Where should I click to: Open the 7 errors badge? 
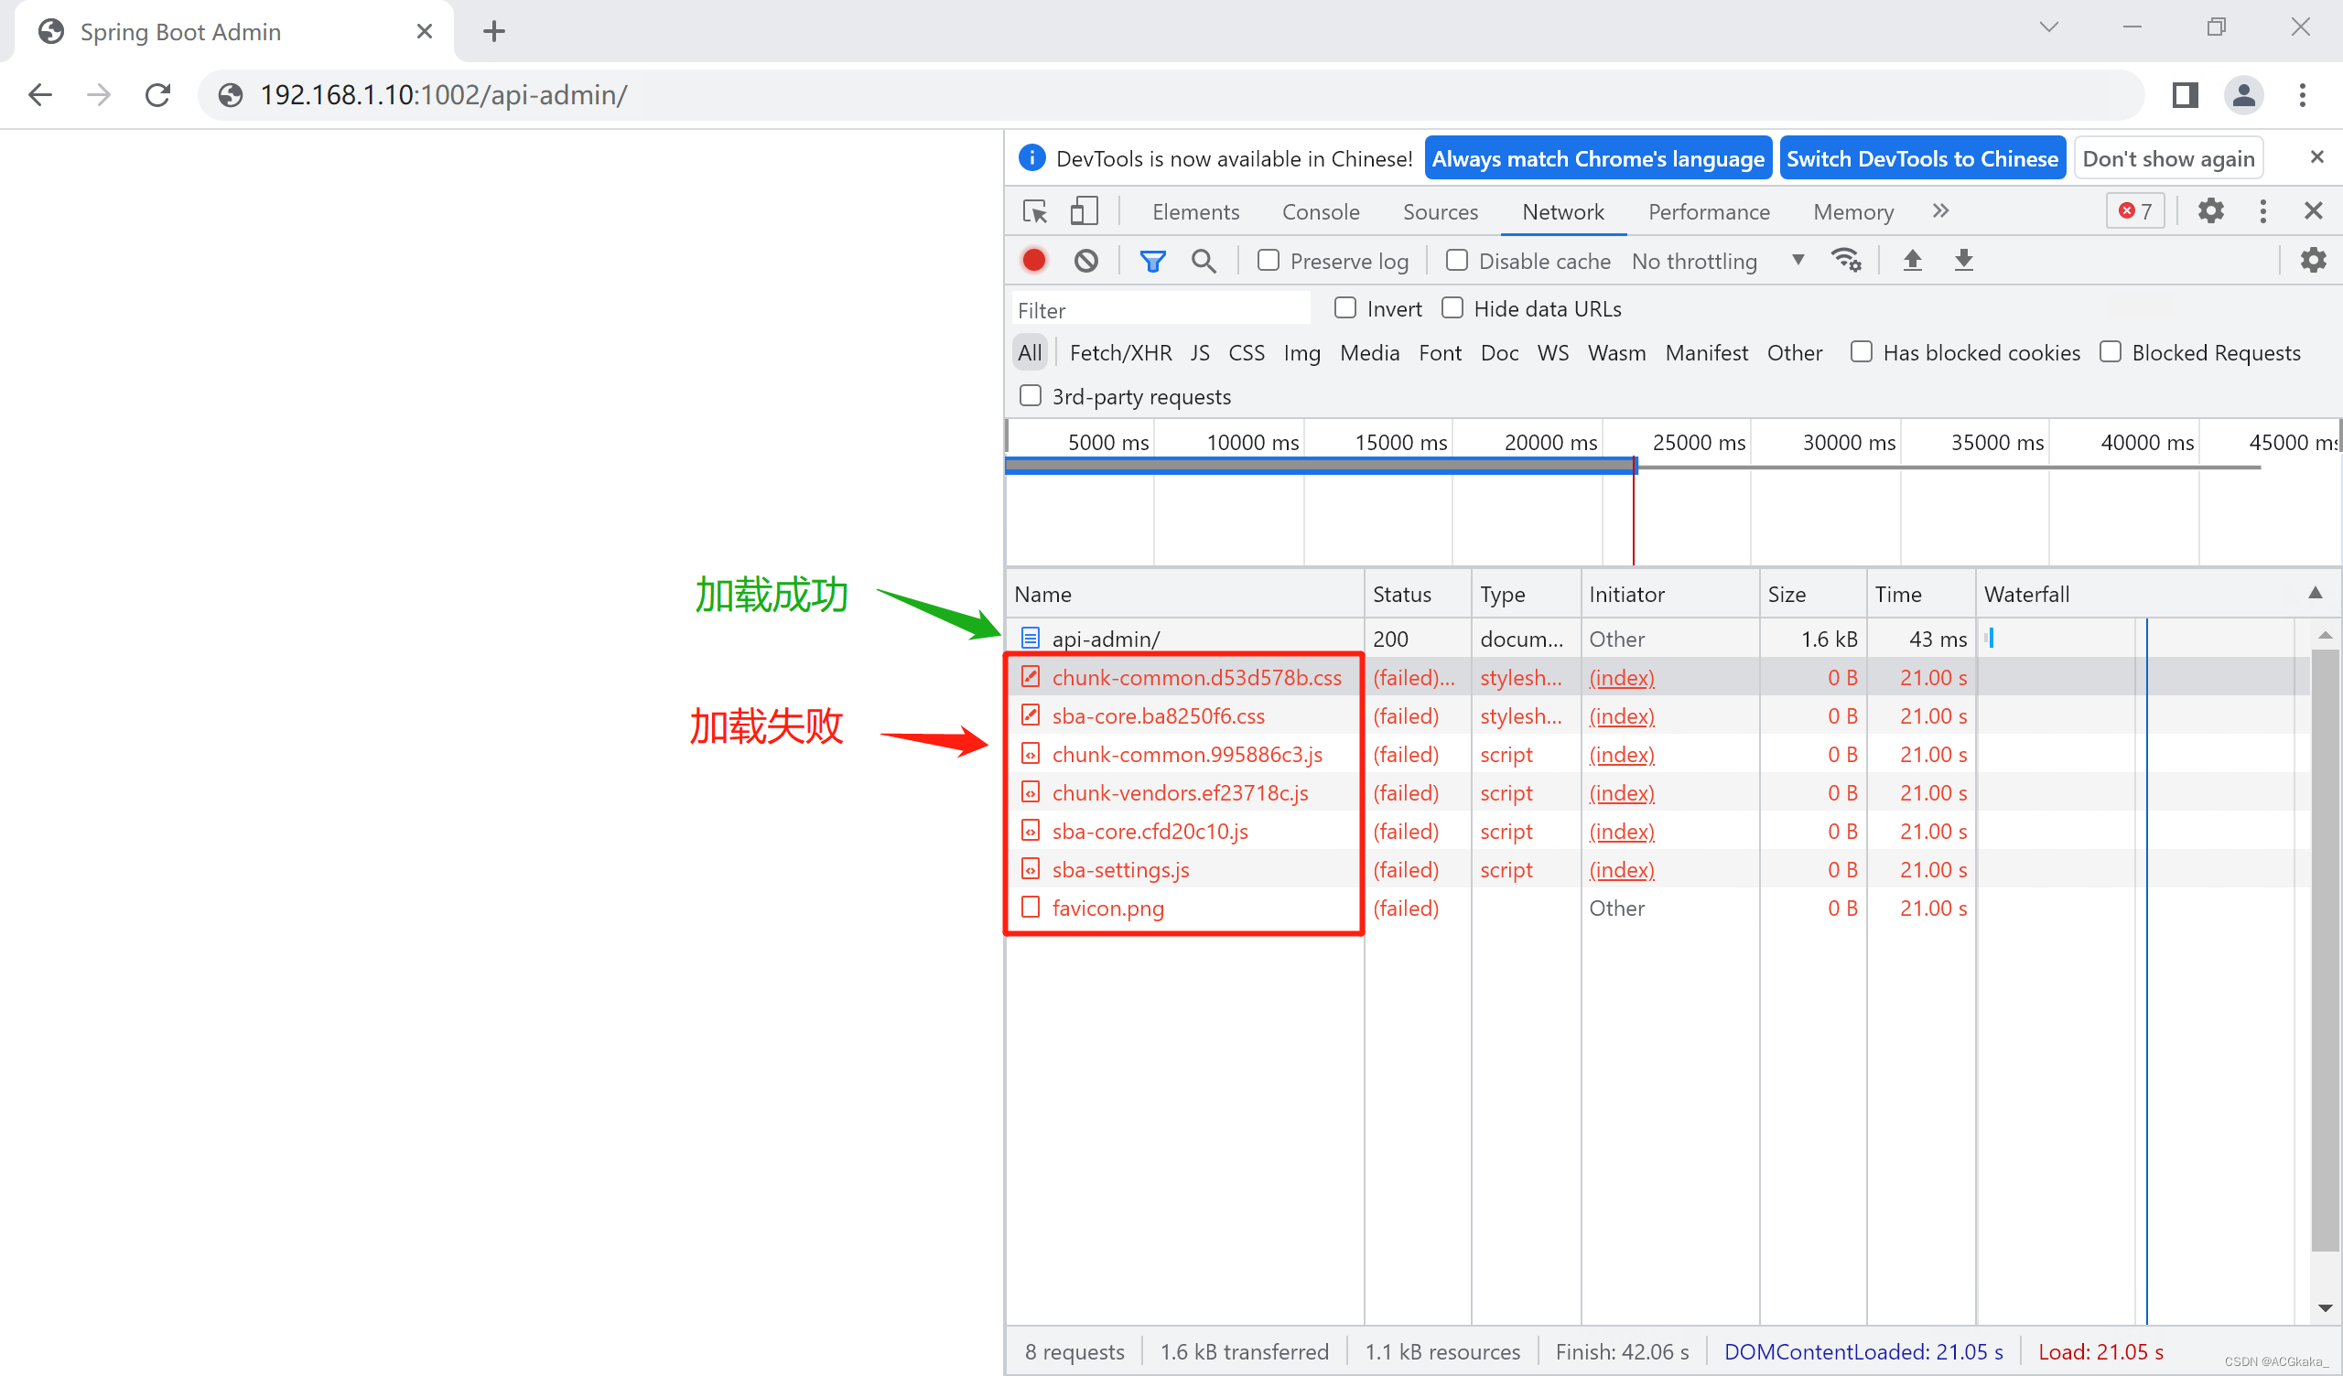click(2134, 211)
